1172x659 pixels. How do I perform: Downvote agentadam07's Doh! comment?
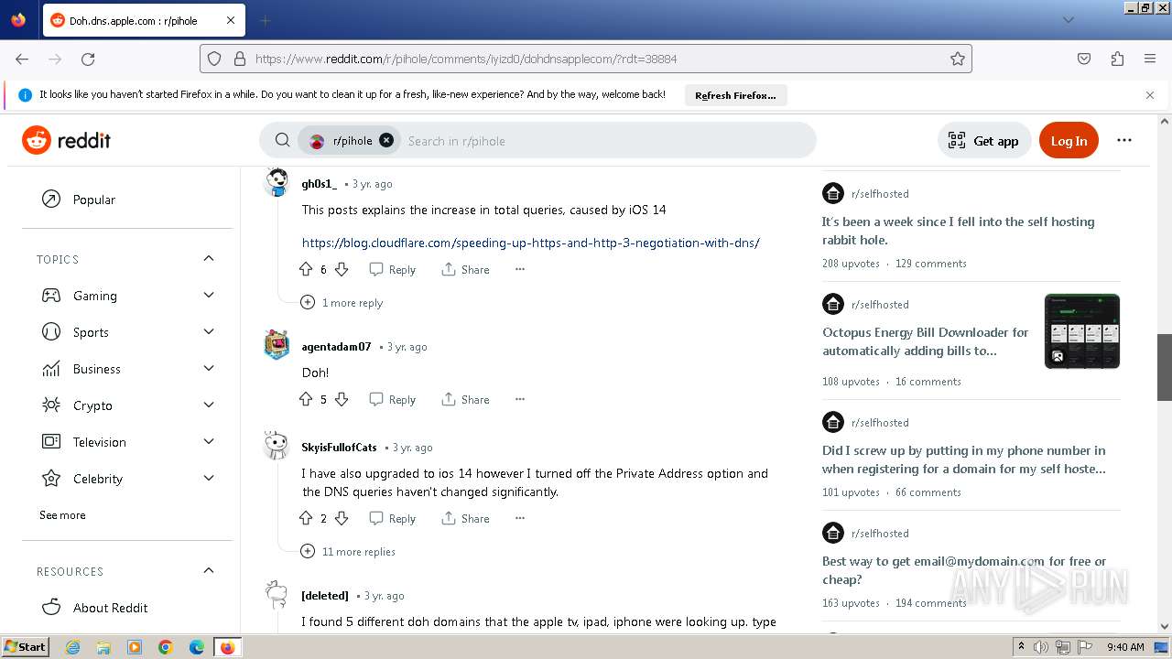[x=342, y=399]
